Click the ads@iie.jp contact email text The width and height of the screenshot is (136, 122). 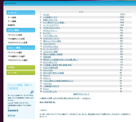[86, 98]
